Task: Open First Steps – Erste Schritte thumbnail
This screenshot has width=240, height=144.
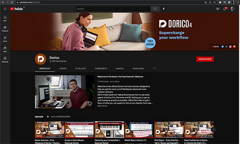Action: (x=169, y=130)
